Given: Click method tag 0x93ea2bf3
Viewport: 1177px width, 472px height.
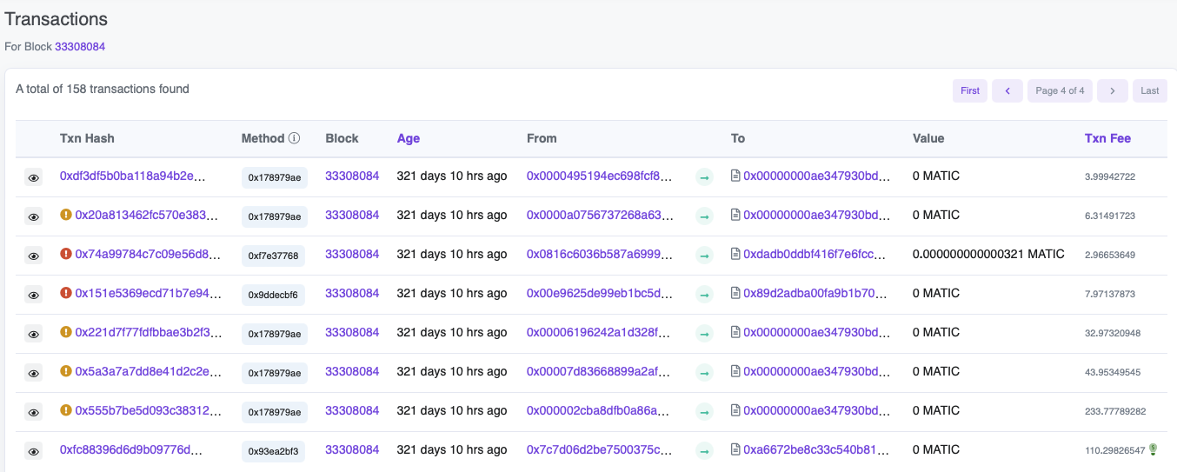Looking at the screenshot, I should click(x=273, y=451).
